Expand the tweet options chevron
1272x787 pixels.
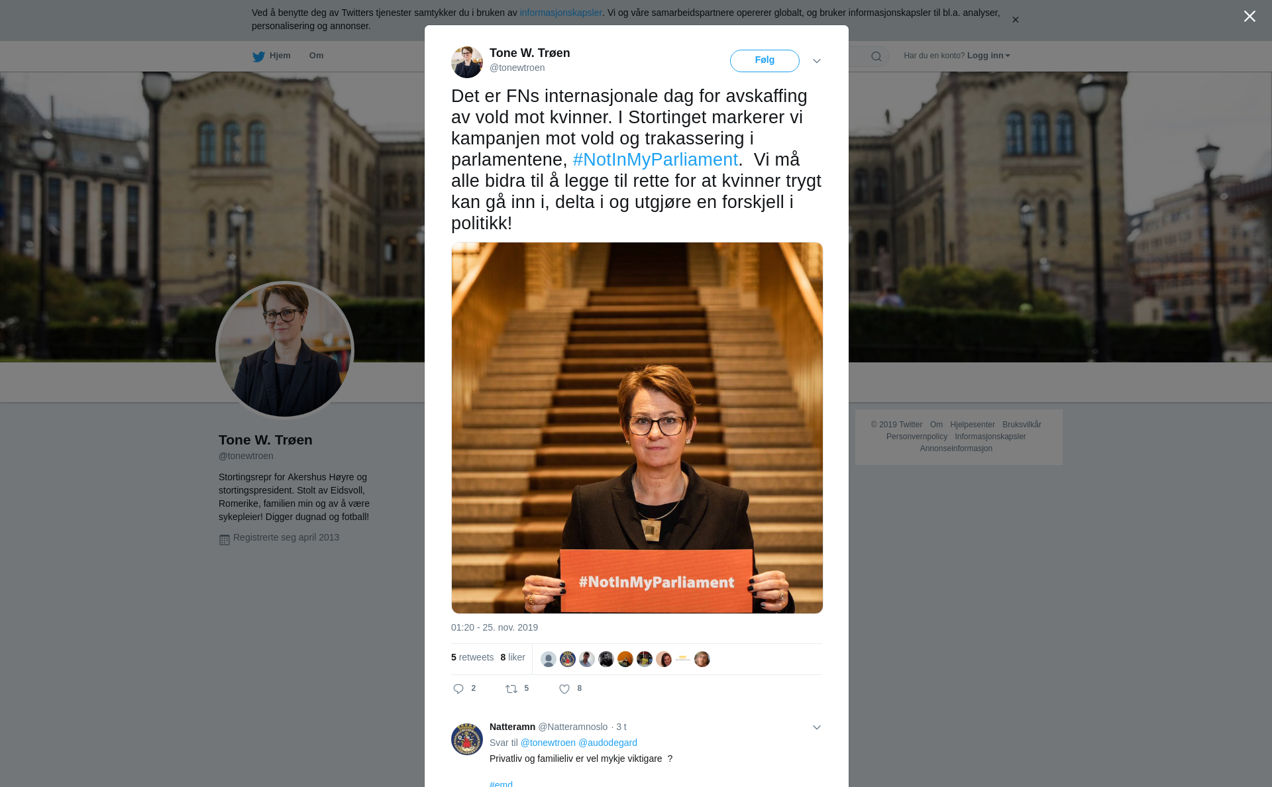click(817, 61)
